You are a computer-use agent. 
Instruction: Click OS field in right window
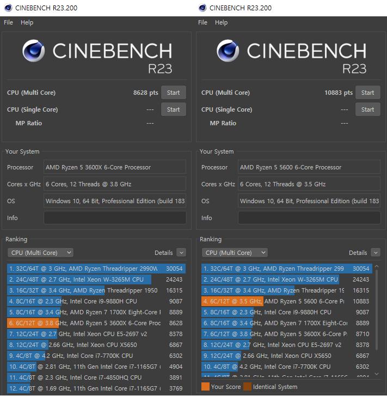pyautogui.click(x=309, y=201)
